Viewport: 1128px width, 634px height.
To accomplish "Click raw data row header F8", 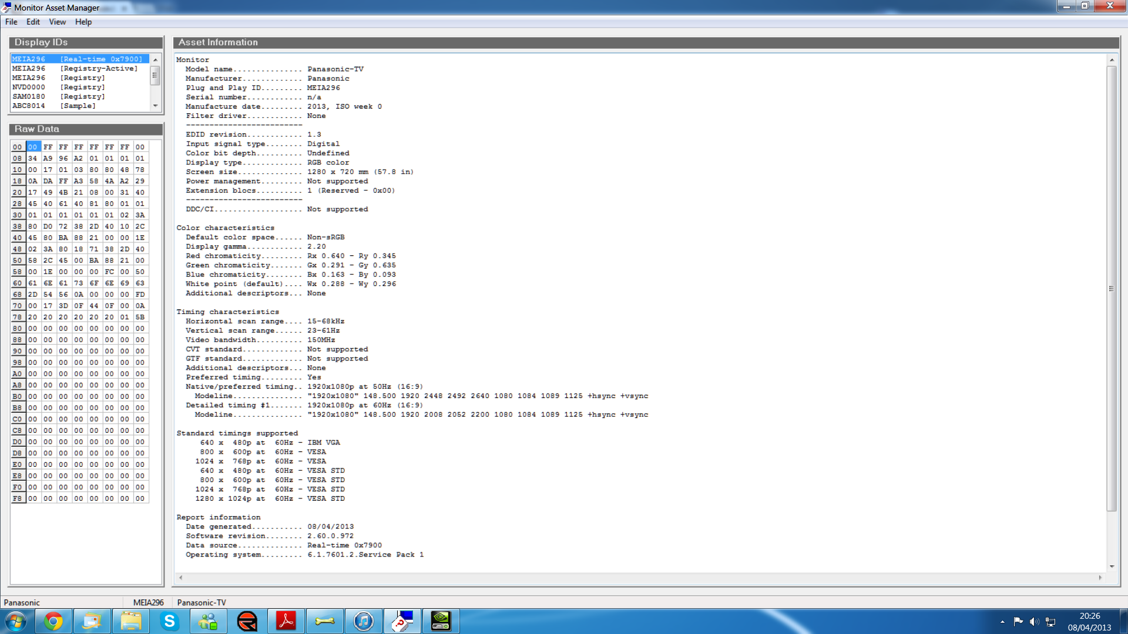I will pos(18,498).
